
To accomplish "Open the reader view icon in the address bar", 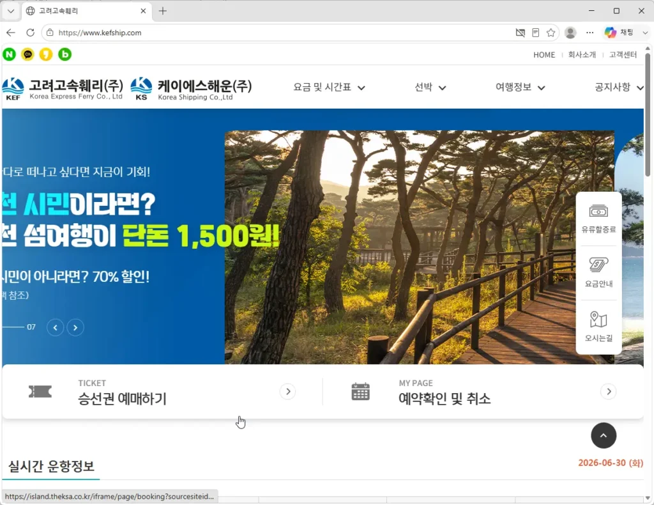I will (x=536, y=33).
